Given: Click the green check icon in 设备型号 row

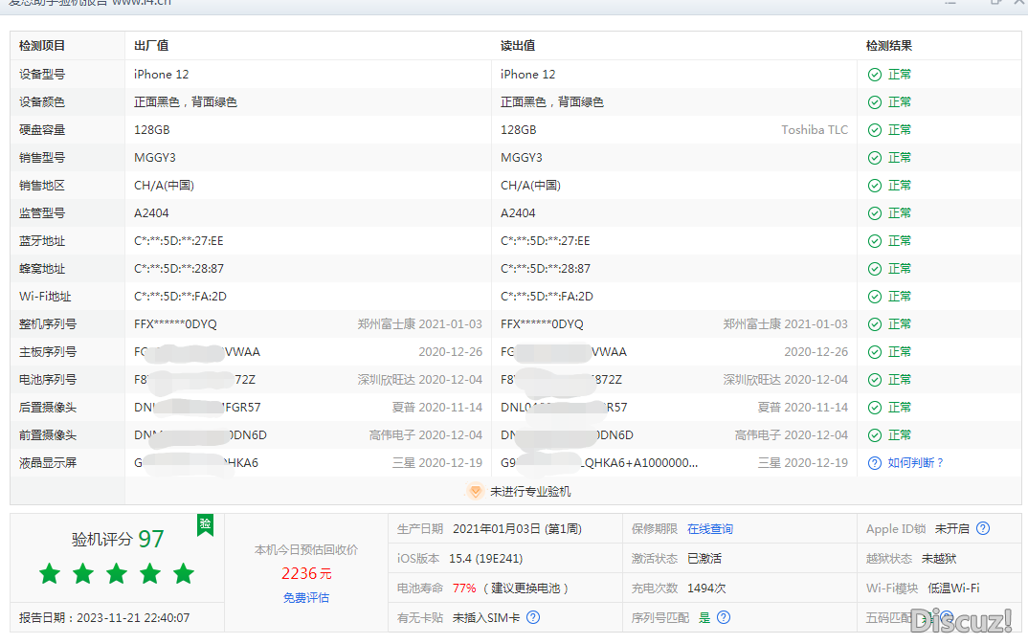Looking at the screenshot, I should coord(875,75).
